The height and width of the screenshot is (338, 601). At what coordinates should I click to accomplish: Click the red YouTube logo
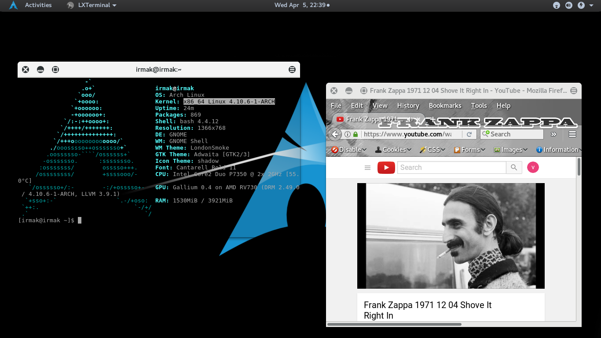(x=386, y=168)
